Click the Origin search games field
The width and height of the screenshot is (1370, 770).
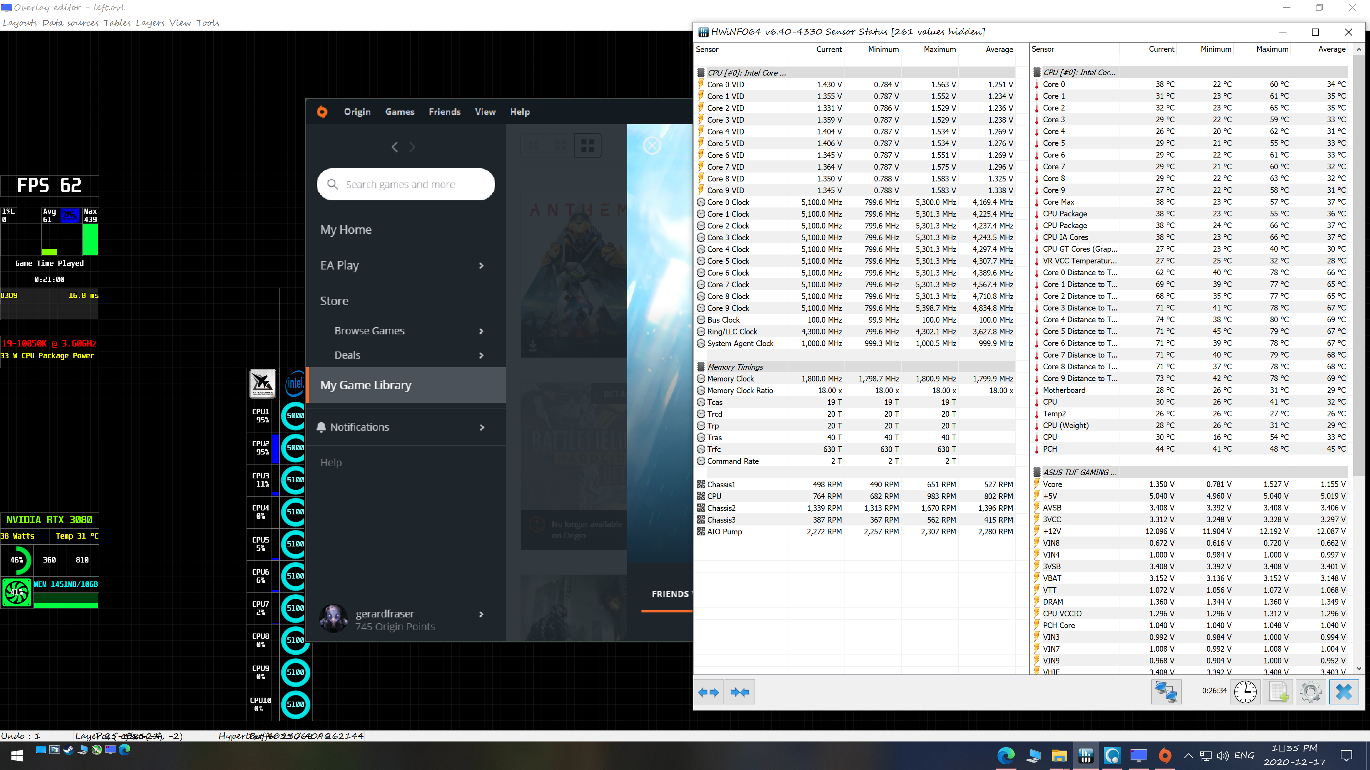(x=406, y=184)
